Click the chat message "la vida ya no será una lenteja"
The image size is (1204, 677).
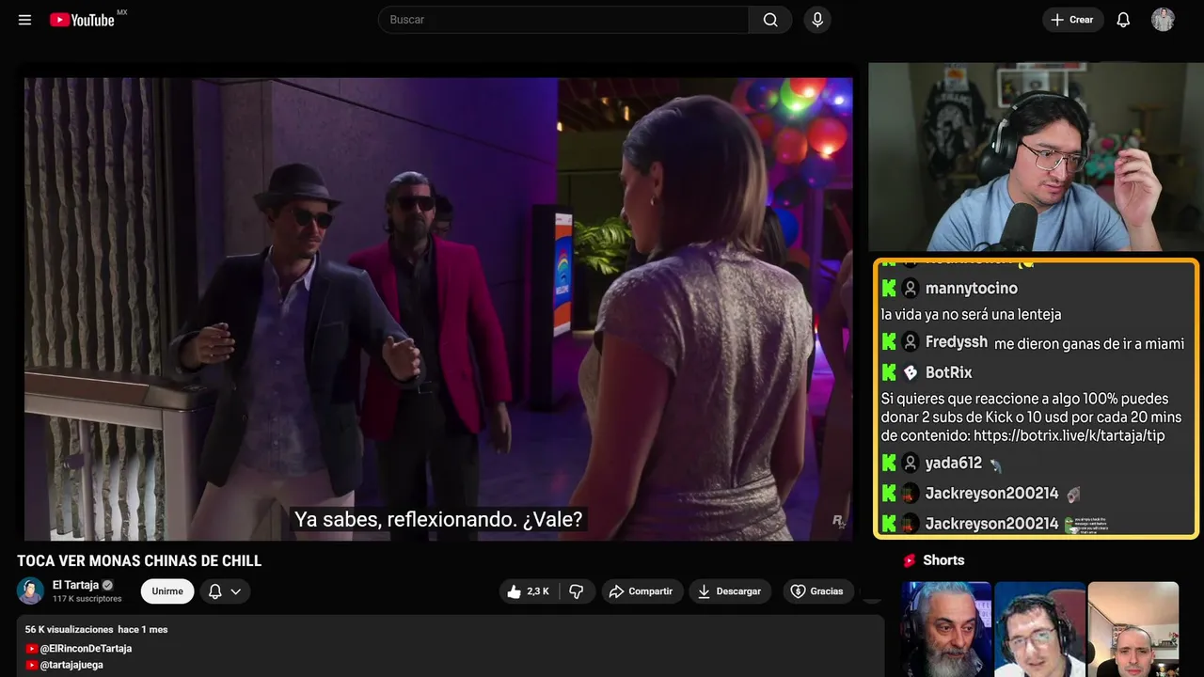[972, 314]
